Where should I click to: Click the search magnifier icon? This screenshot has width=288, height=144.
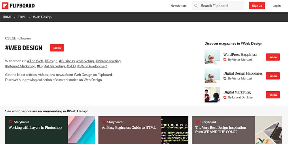click(x=196, y=6)
